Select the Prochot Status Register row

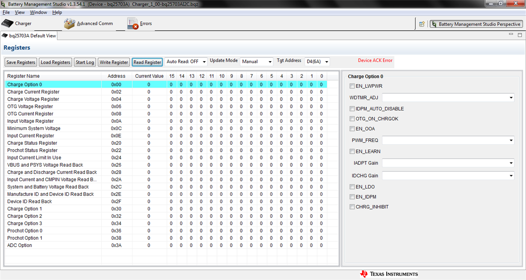(x=166, y=150)
